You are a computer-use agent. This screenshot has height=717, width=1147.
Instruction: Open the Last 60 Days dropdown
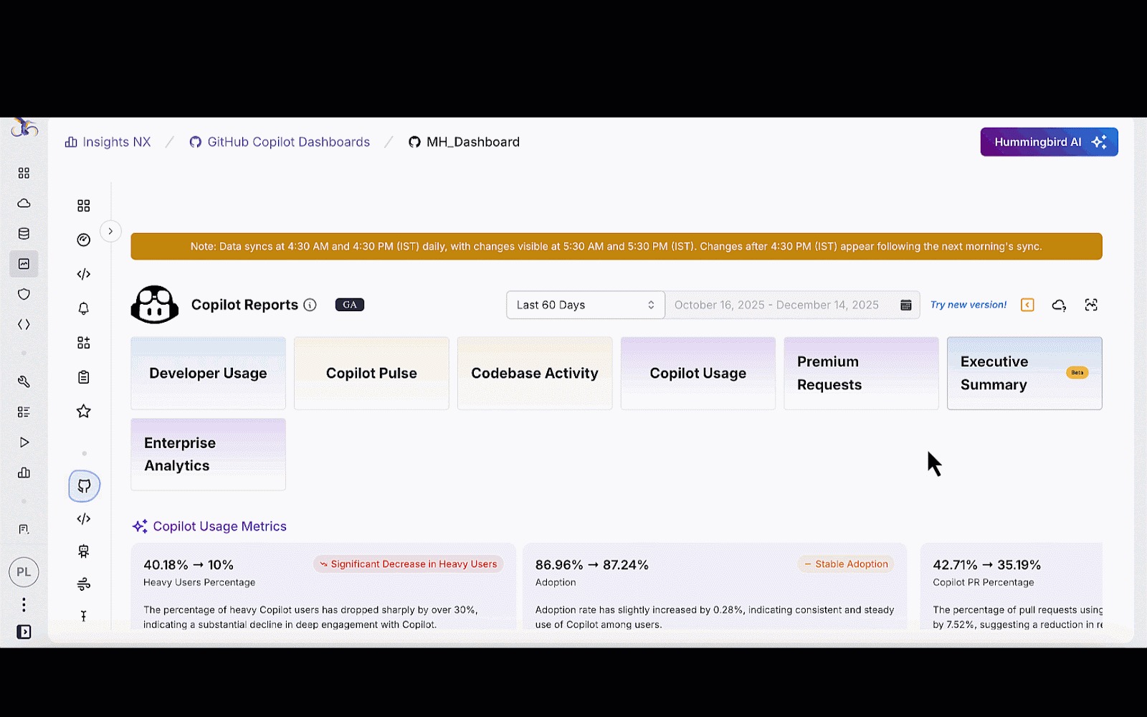point(585,305)
